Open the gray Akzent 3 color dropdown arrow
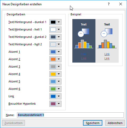The width and height of the screenshot is (127, 128). (59, 67)
